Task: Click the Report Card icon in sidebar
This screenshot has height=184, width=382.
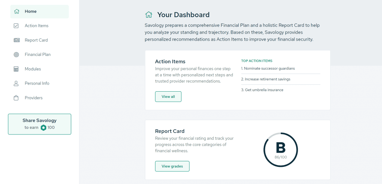Action: (16, 40)
